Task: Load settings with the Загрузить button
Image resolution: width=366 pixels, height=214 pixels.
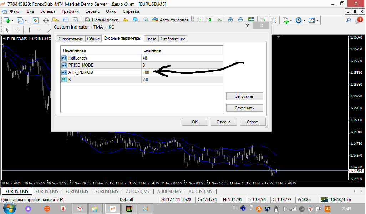Action: point(244,96)
